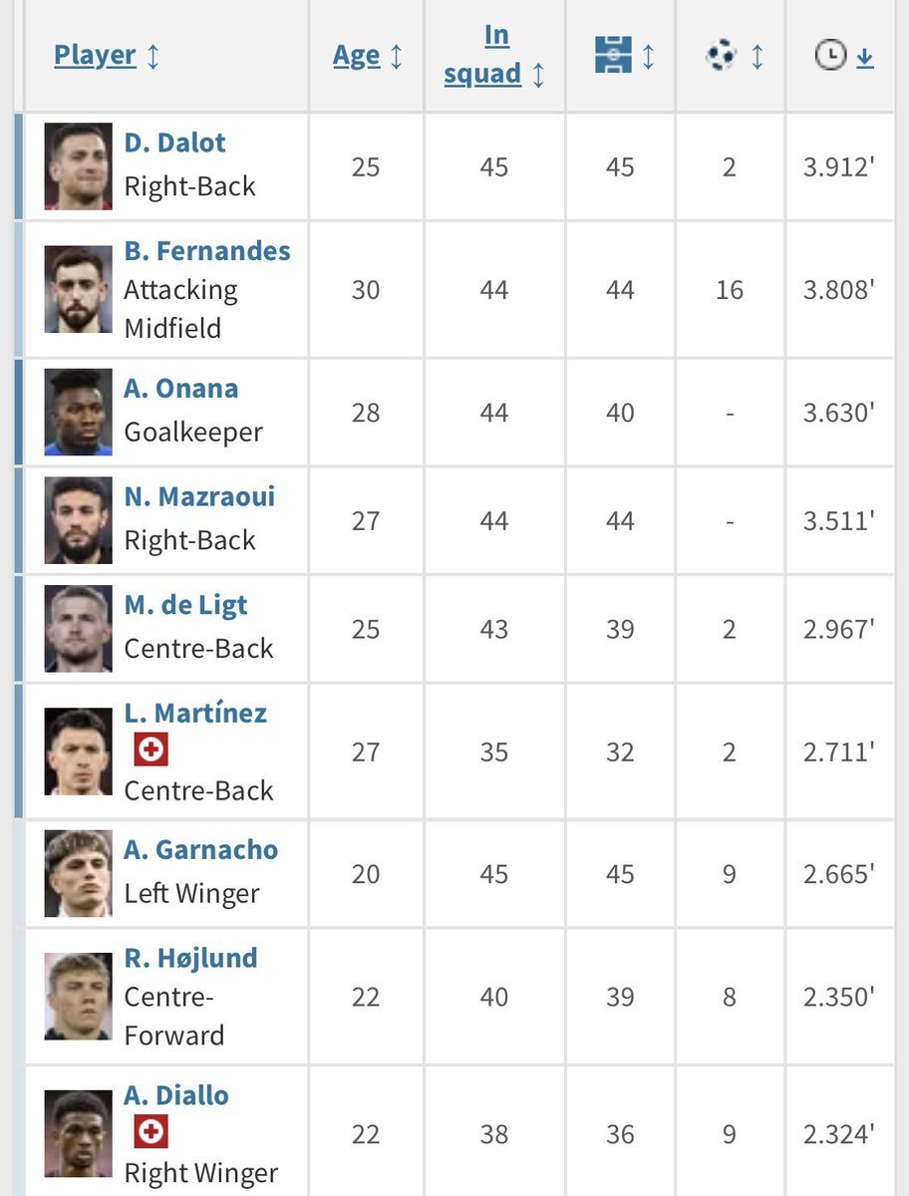Screen dimensions: 909x1196
Task: Toggle sort arrows next to In squad
Action: click(538, 75)
